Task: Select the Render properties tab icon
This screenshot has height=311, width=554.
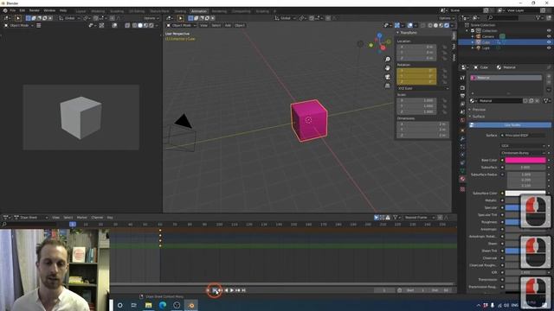Action: [462, 88]
